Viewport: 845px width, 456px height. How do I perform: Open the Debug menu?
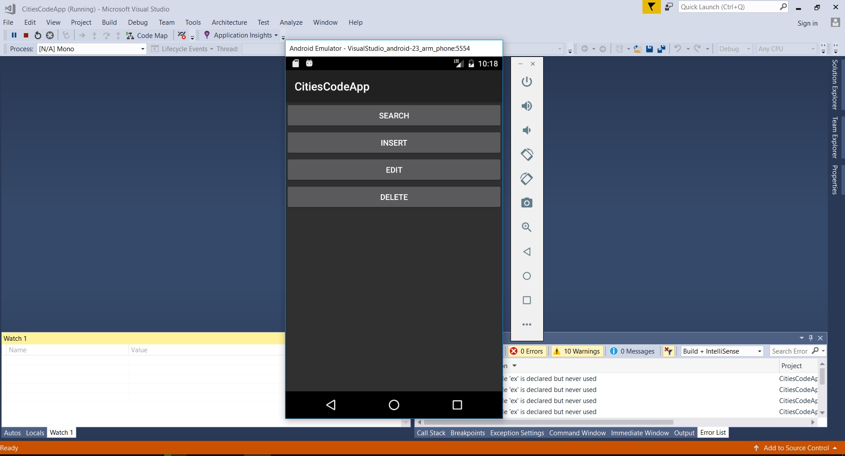pyautogui.click(x=138, y=23)
